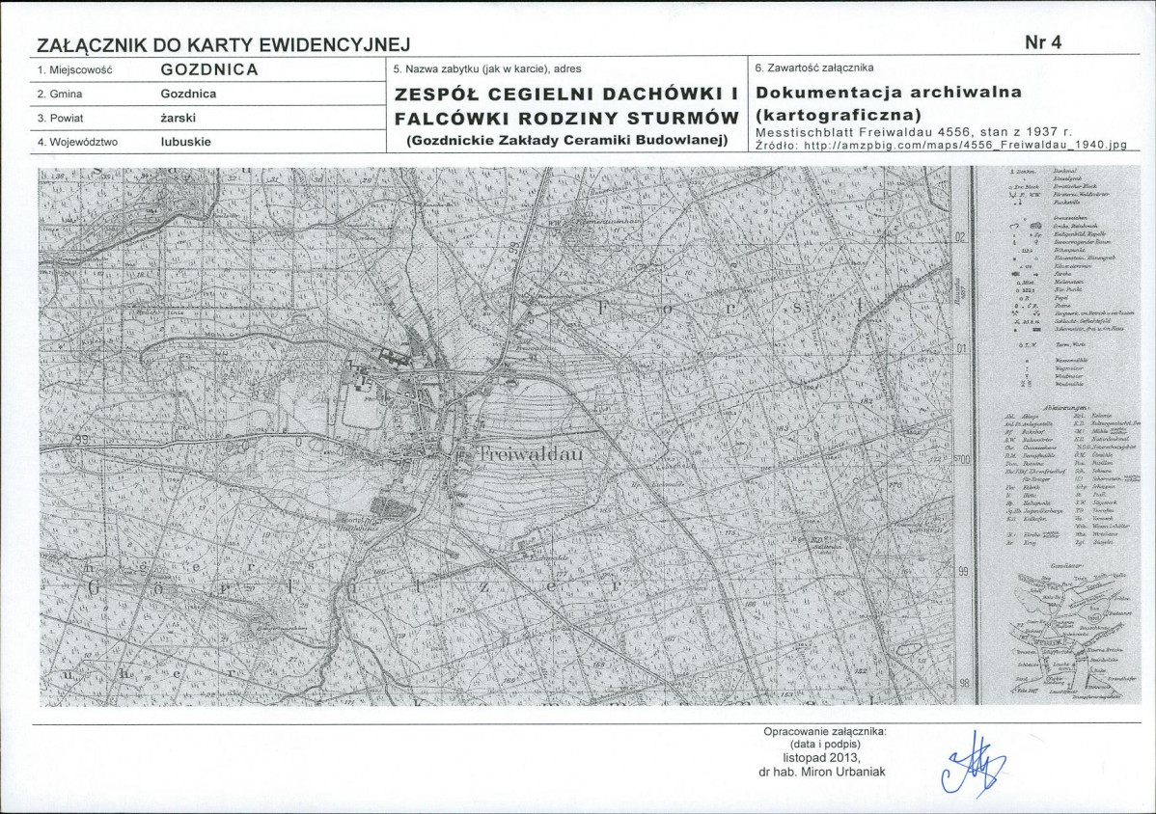Click the large 'Freiwaldau' town label on the map
This screenshot has width=1156, height=814.
pyautogui.click(x=531, y=454)
